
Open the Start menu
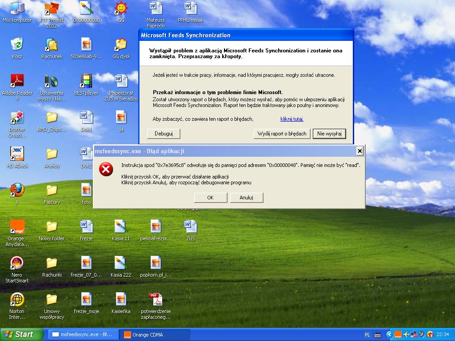tap(21, 334)
